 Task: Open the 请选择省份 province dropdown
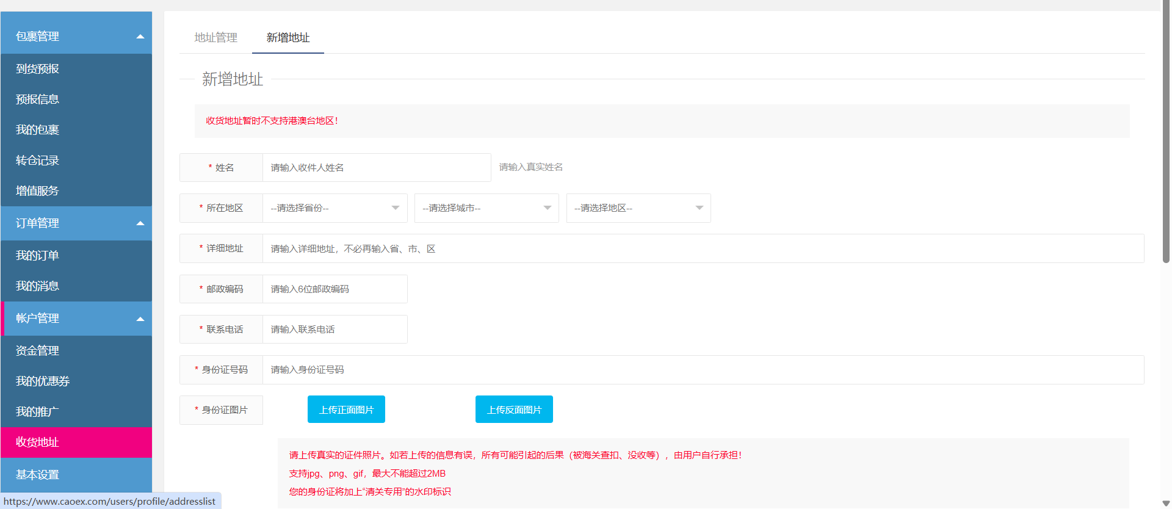pyautogui.click(x=335, y=208)
